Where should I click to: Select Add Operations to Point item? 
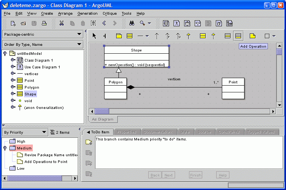click(46, 161)
